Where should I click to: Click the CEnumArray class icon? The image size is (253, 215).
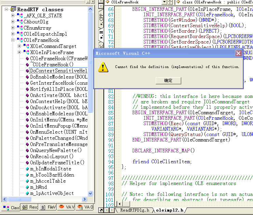20,28
